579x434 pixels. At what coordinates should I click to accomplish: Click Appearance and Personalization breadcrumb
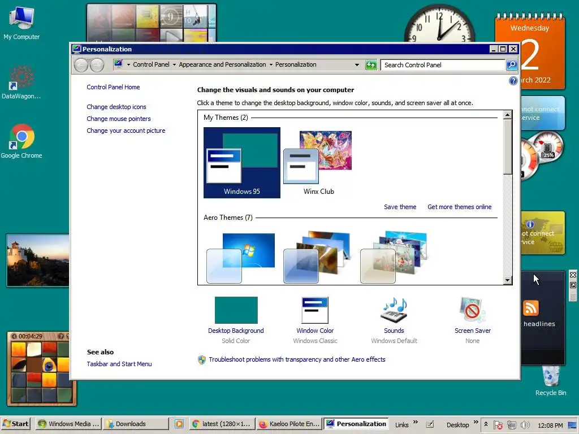(222, 64)
